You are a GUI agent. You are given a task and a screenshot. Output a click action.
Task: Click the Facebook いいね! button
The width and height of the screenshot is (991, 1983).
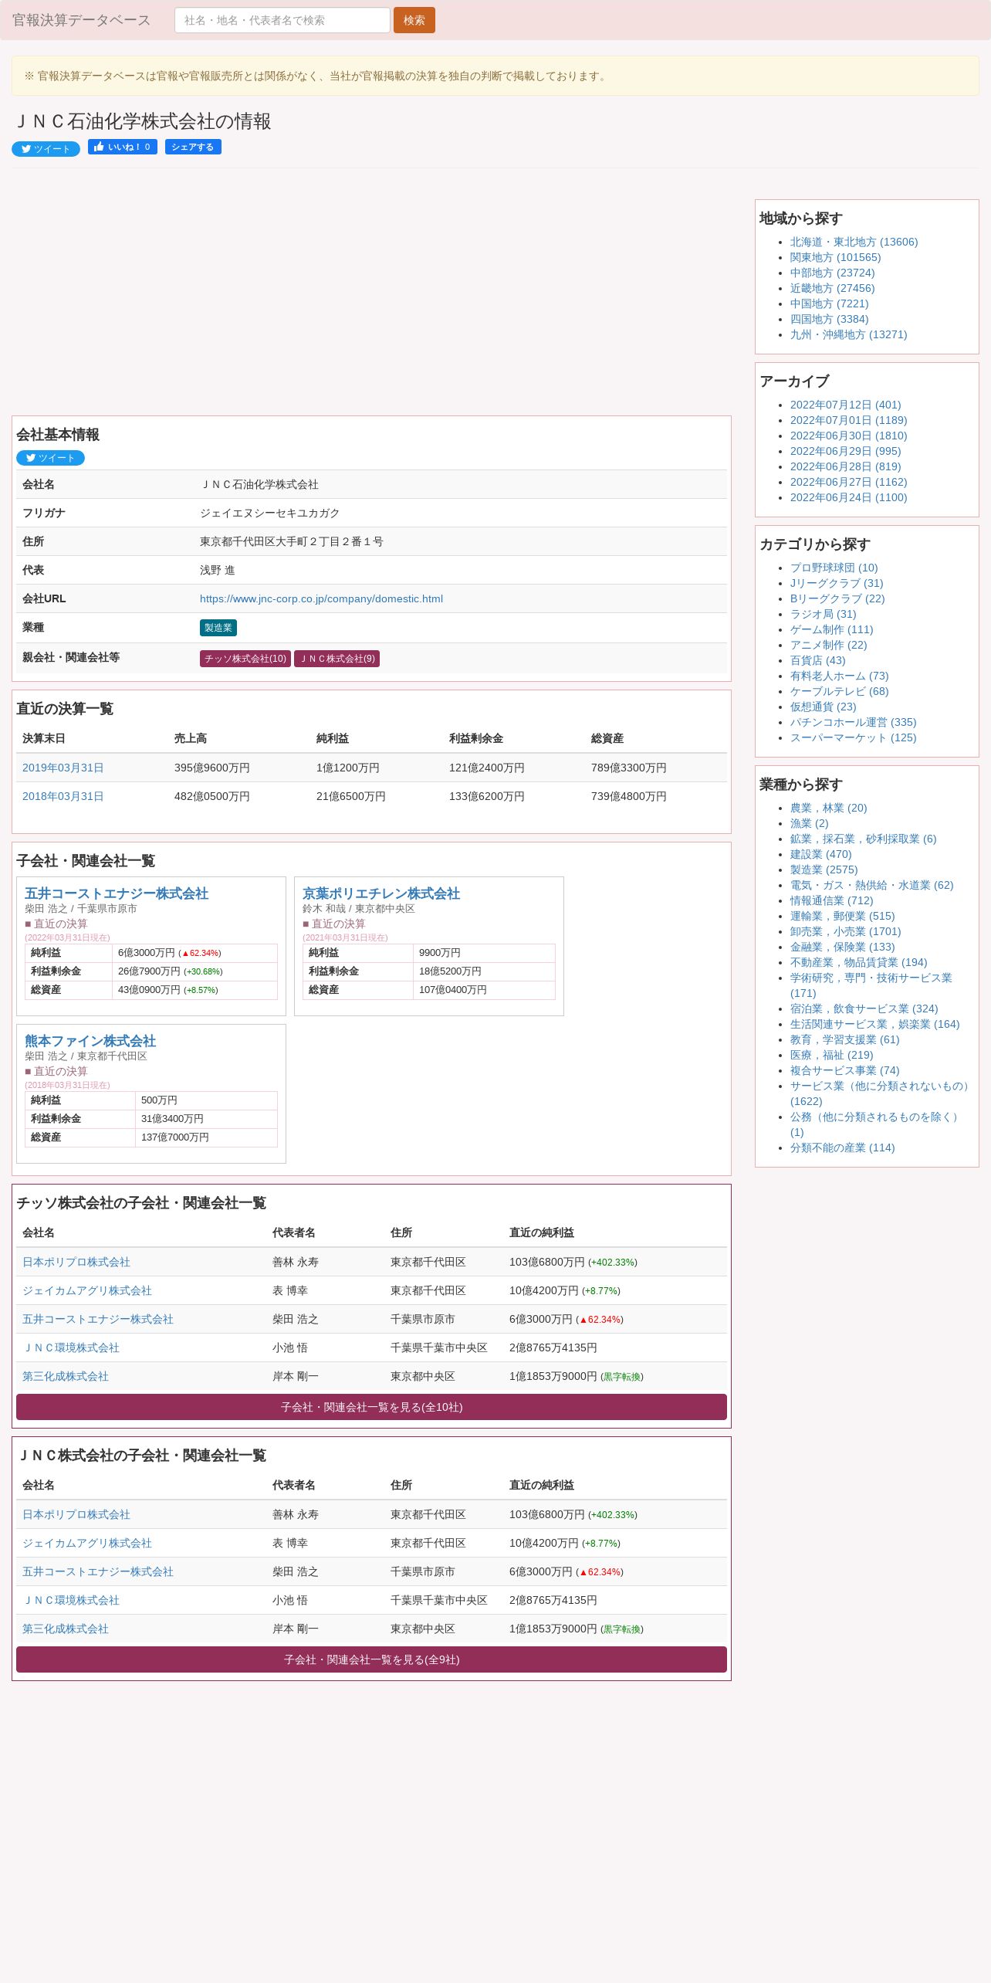point(123,147)
